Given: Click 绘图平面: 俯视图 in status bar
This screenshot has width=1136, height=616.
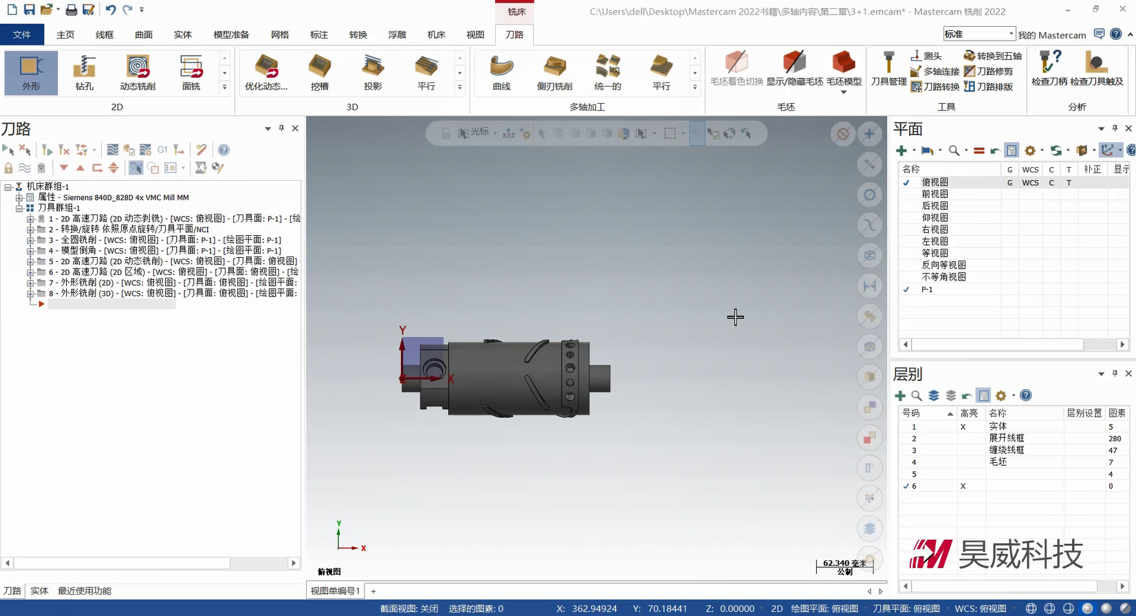Looking at the screenshot, I should click(x=824, y=608).
